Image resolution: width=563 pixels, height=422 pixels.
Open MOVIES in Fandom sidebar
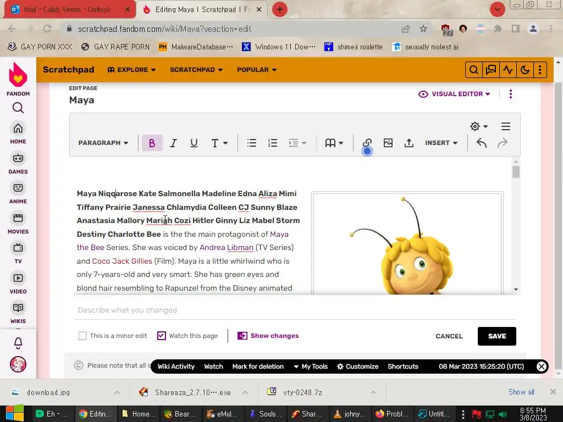18,223
